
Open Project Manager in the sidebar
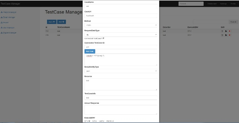(x=9, y=12)
